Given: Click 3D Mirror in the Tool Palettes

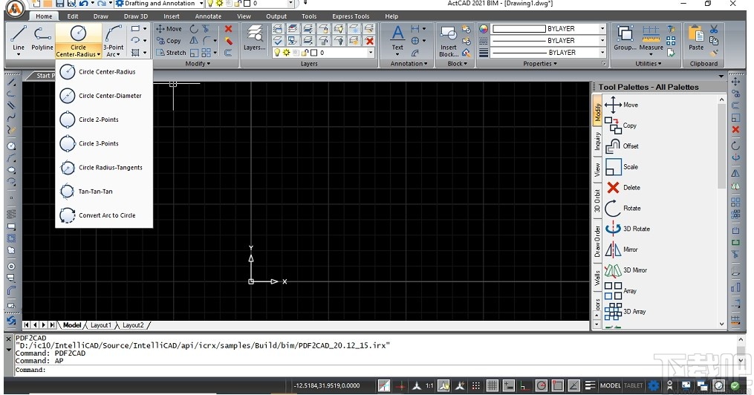Looking at the screenshot, I should [626, 270].
